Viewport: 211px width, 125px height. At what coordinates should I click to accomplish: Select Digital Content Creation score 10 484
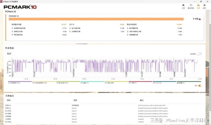click(179, 25)
